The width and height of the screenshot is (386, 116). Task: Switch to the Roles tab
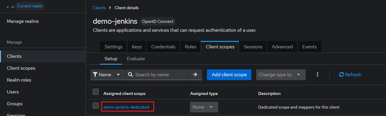coord(191,47)
